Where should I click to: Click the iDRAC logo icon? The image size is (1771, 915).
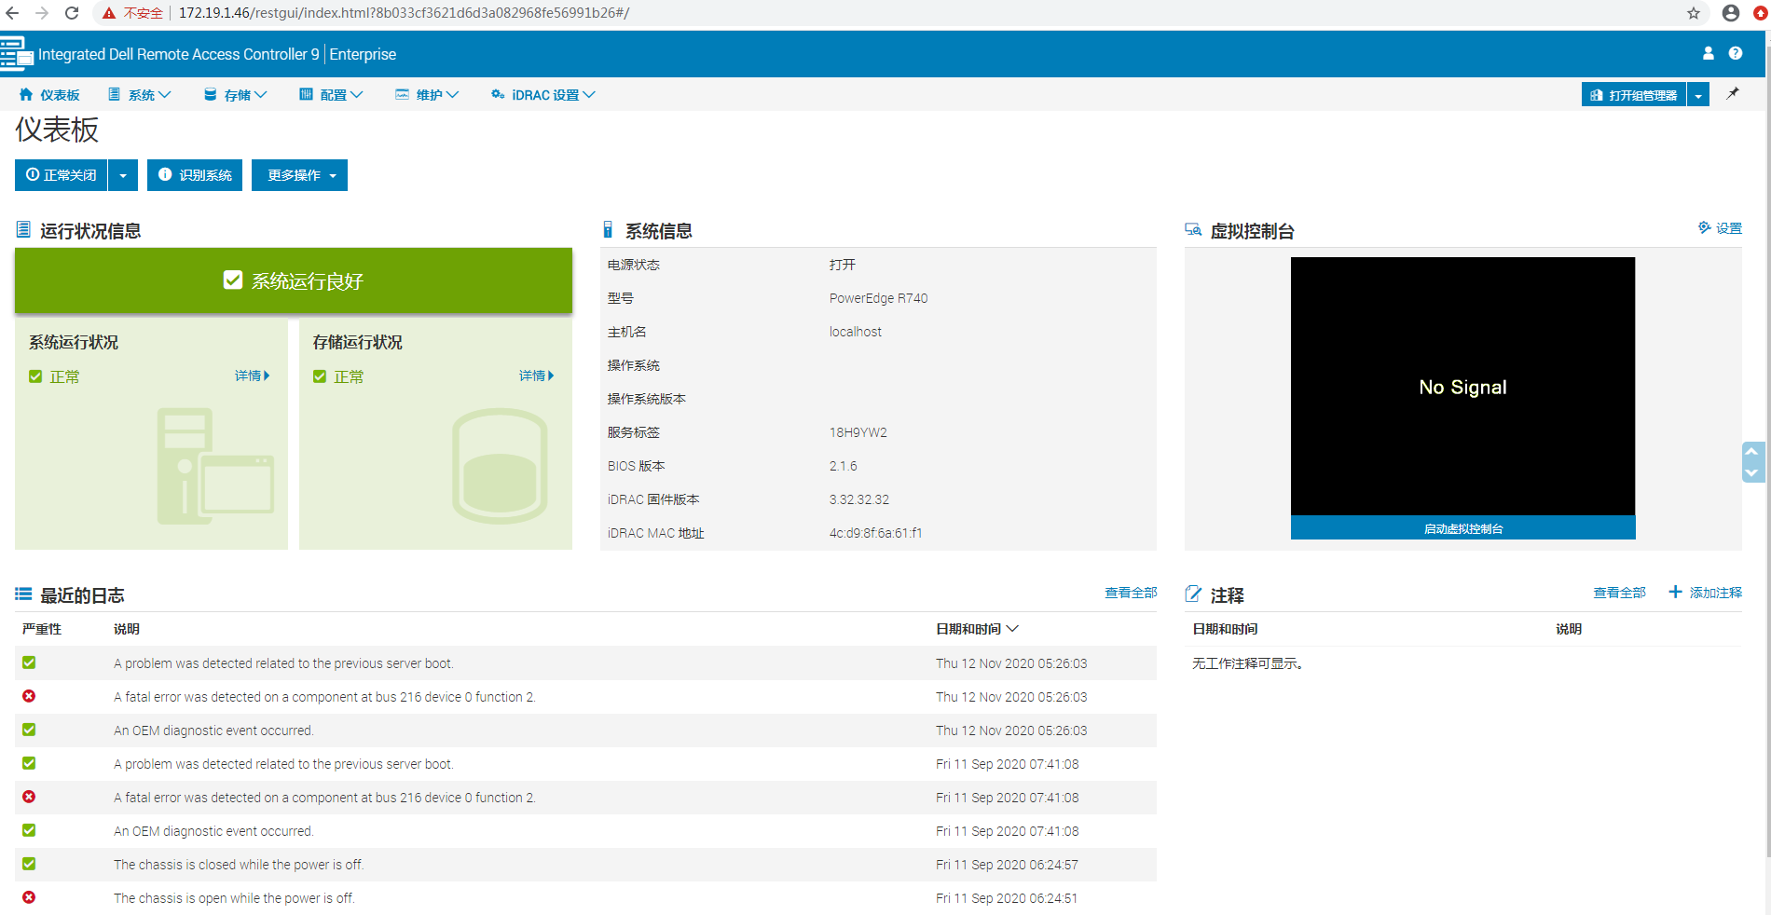coord(17,53)
